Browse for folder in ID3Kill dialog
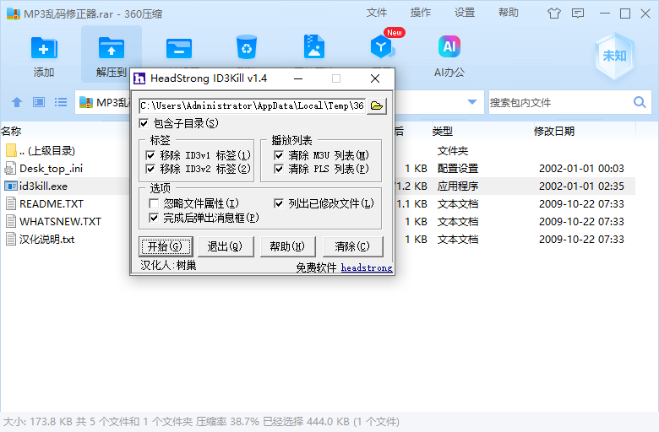 (x=377, y=105)
